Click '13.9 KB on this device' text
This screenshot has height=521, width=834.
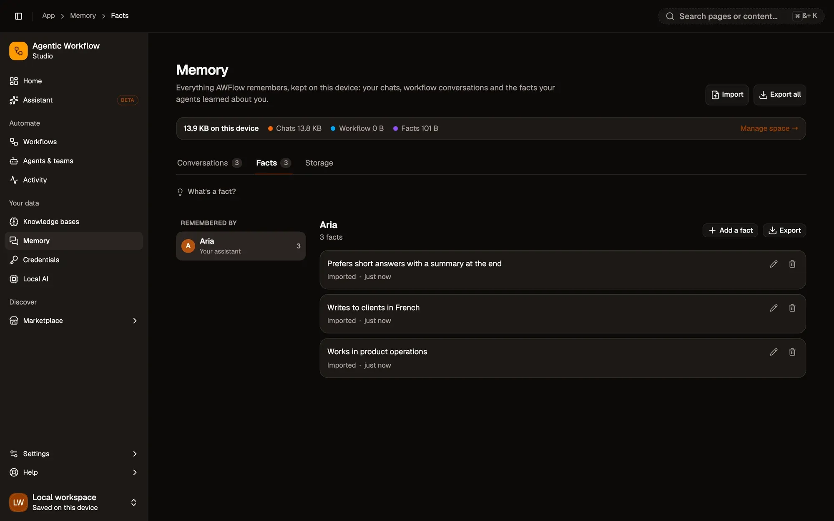[x=221, y=128]
